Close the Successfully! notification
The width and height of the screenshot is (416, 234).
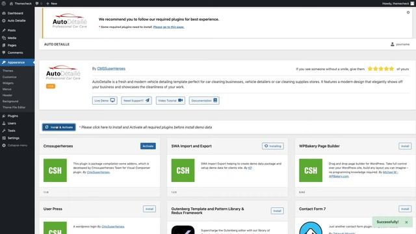(x=406, y=222)
